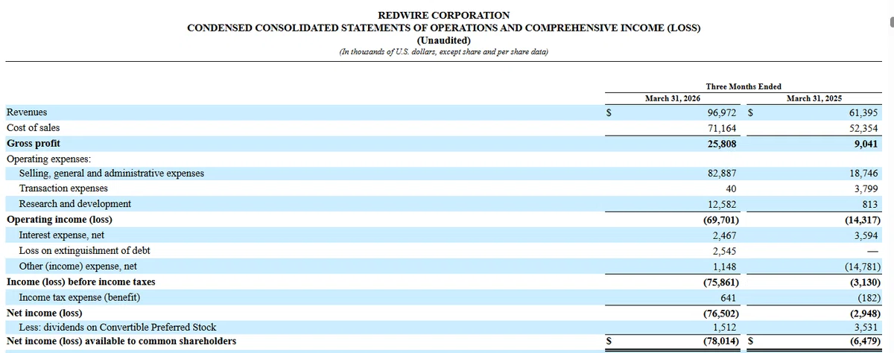Image resolution: width=894 pixels, height=353 pixels.
Task: Select the Transaction expenses label
Action: click(x=63, y=188)
